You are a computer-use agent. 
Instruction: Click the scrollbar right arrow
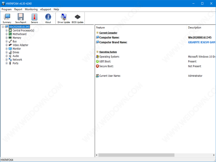coord(214,155)
